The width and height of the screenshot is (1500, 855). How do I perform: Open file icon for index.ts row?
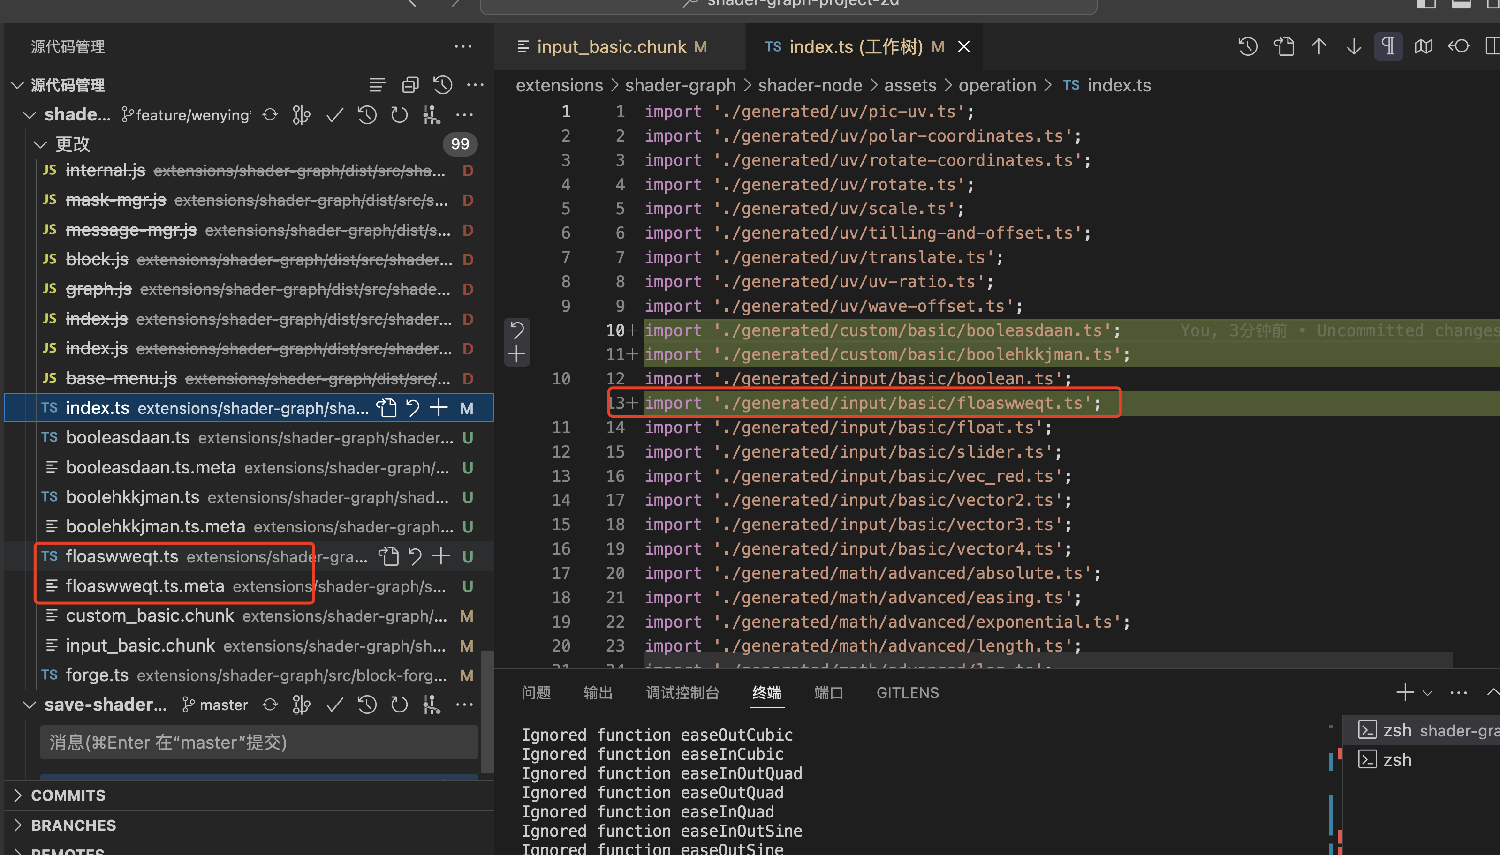386,407
